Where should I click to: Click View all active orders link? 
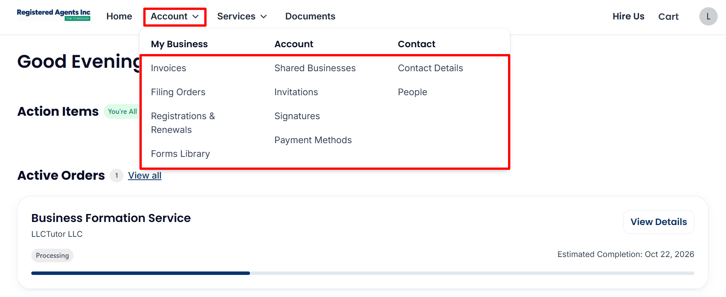(x=145, y=176)
